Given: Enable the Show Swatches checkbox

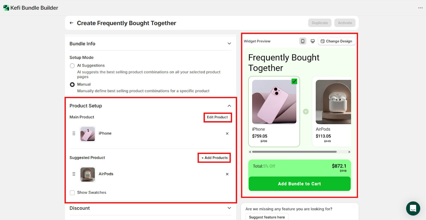Looking at the screenshot, I should pyautogui.click(x=72, y=193).
